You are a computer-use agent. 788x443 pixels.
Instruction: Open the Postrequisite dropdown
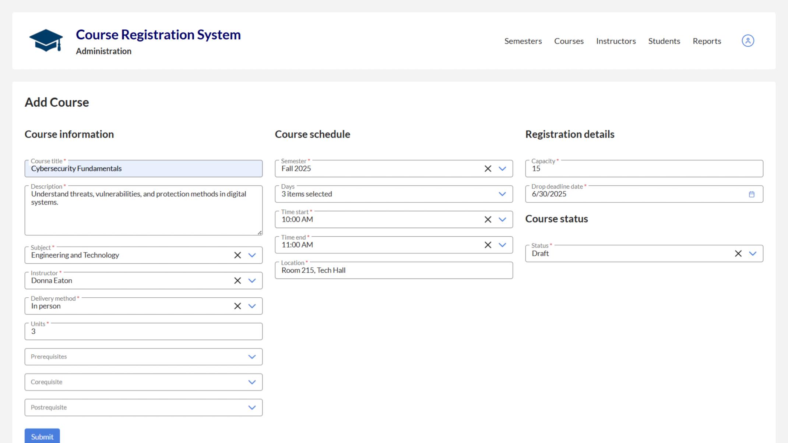(144, 407)
